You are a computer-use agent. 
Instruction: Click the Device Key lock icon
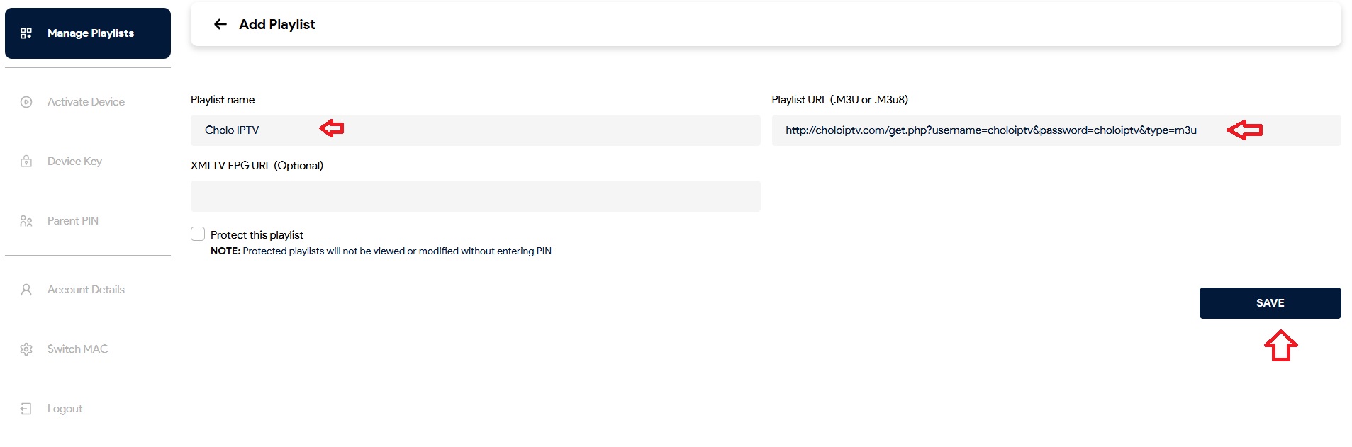tap(26, 162)
